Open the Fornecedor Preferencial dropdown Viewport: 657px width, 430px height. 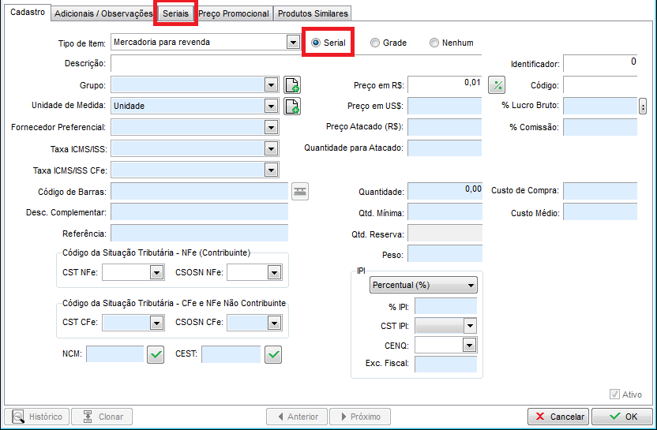point(271,127)
